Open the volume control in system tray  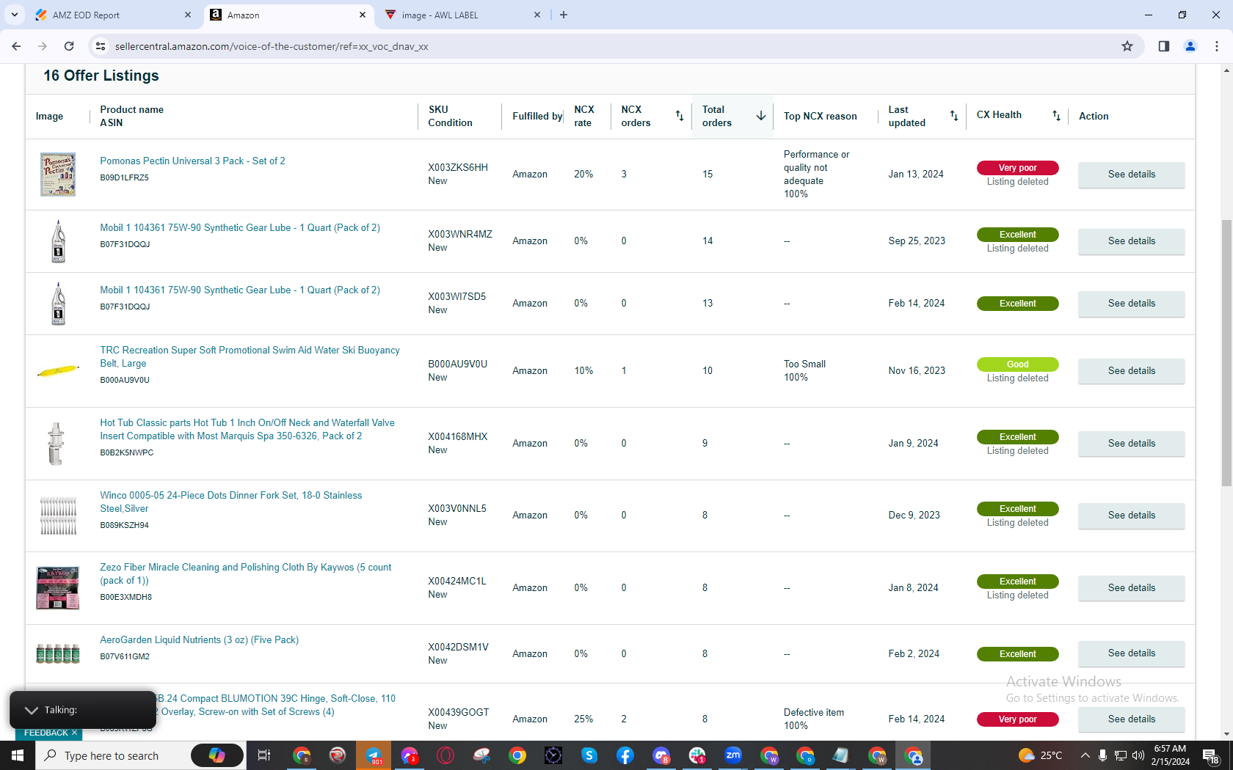tap(1138, 755)
